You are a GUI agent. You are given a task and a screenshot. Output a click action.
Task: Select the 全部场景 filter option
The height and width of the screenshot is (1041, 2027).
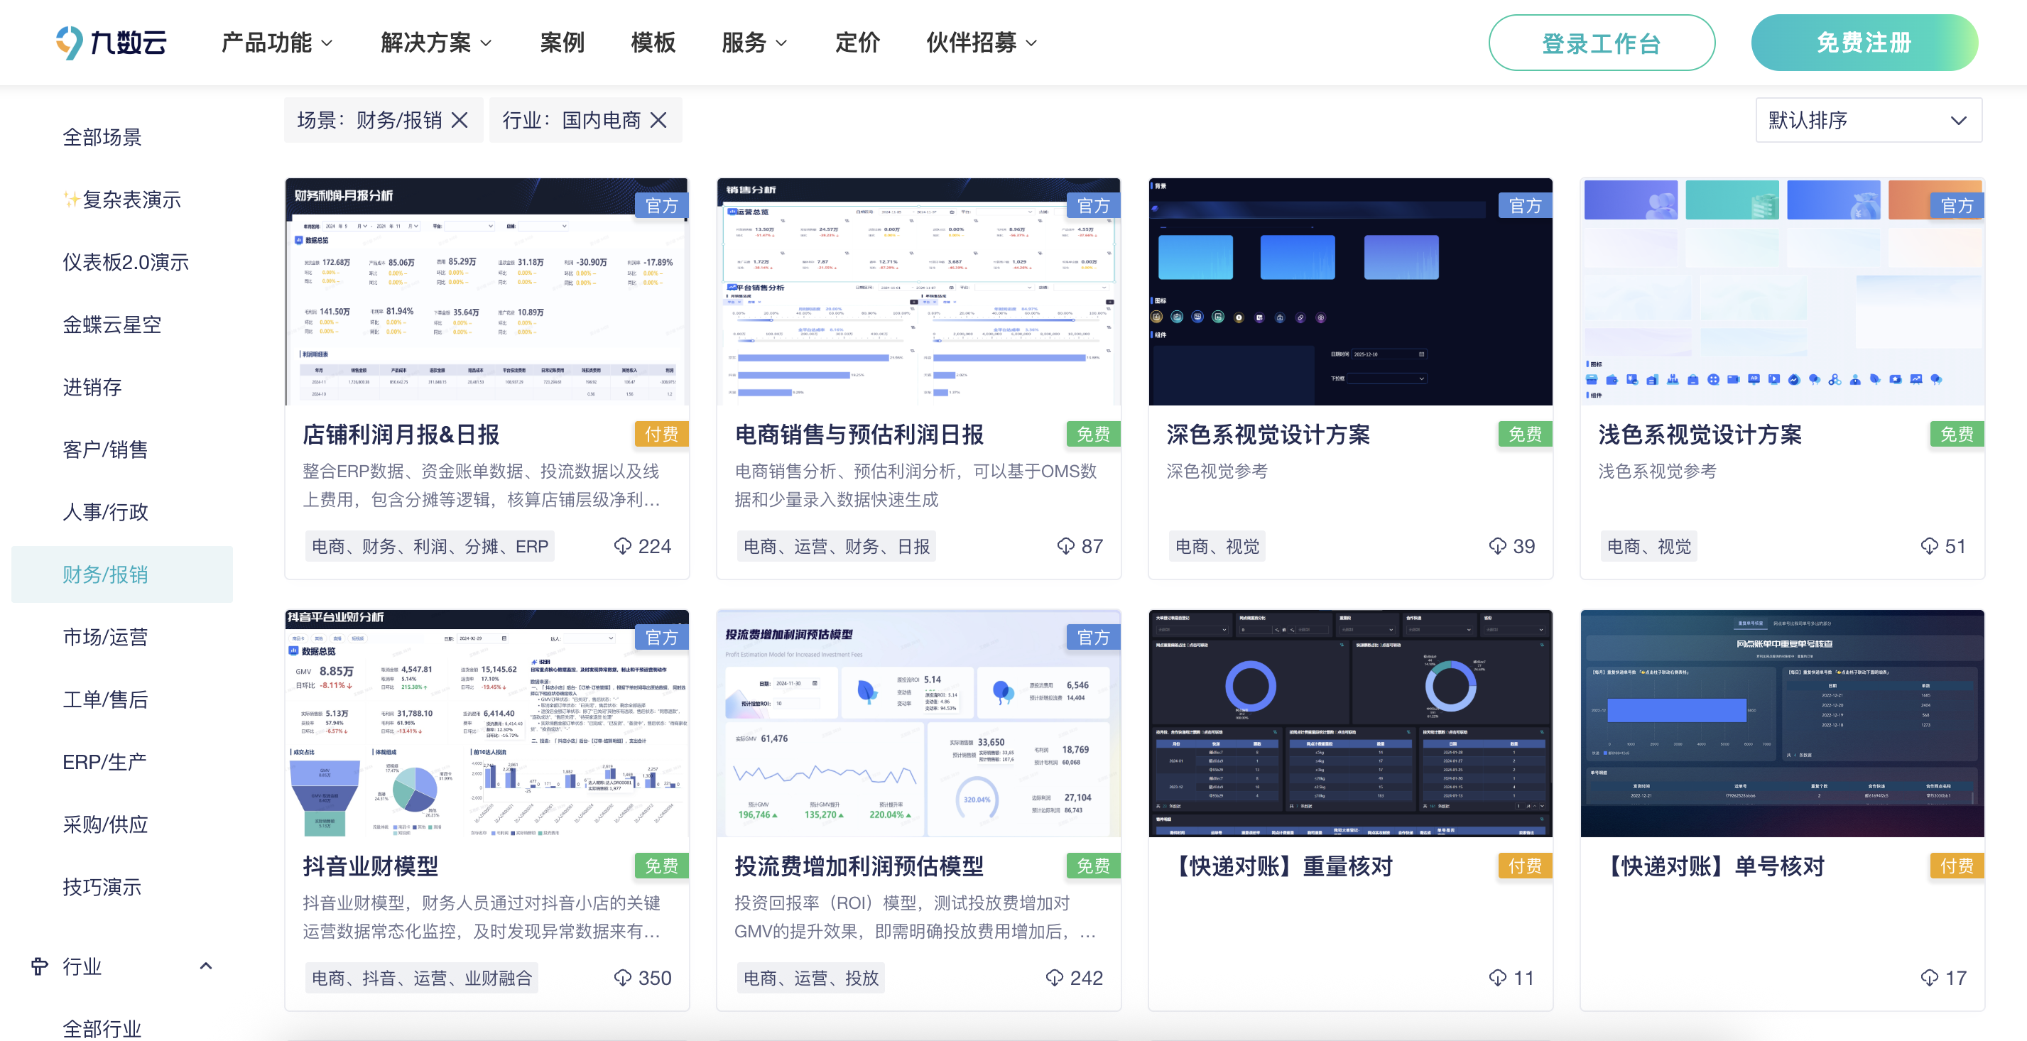102,137
